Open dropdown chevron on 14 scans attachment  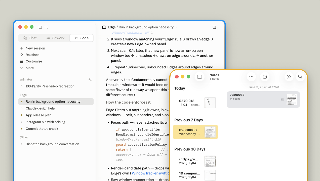coord(282,100)
